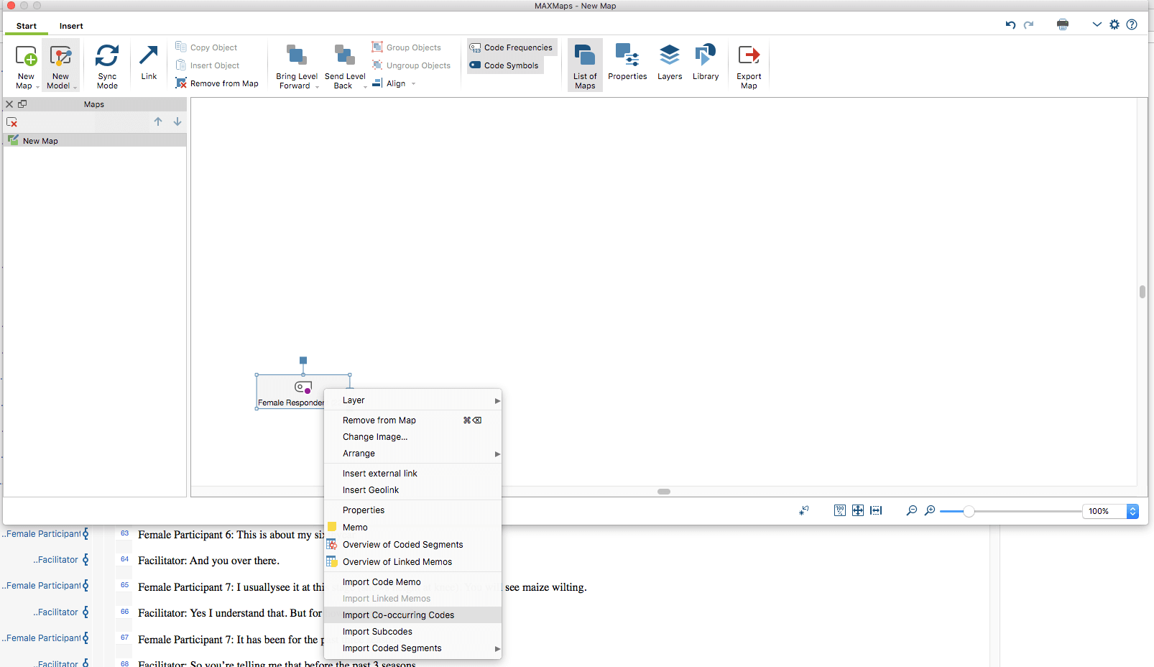1154x667 pixels.
Task: Choose Change Image... in the context menu
Action: pyautogui.click(x=412, y=437)
